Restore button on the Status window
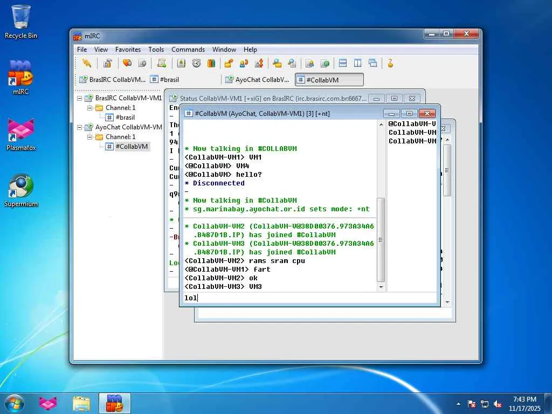 [394, 99]
